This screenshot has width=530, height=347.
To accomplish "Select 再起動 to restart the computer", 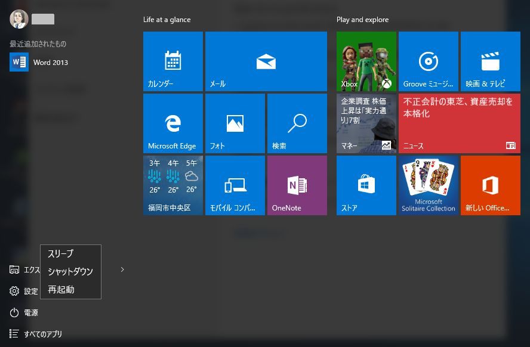I will point(61,290).
